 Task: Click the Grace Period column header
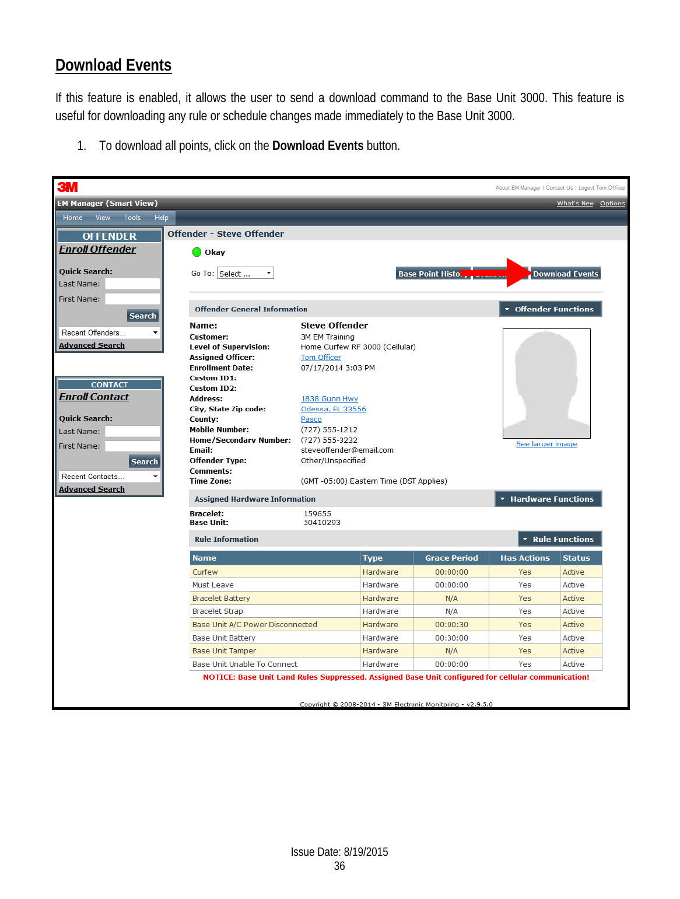coord(451,558)
